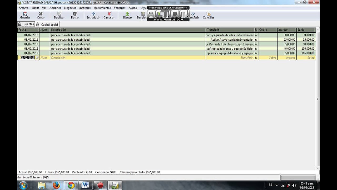337x190 pixels.
Task: Delete the transaction with Borrar icon
Action: (x=75, y=15)
